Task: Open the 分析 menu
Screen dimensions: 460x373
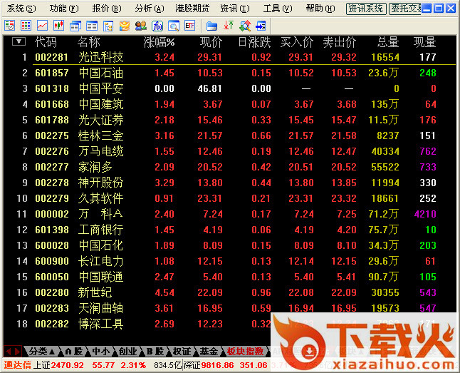Action: (x=147, y=9)
